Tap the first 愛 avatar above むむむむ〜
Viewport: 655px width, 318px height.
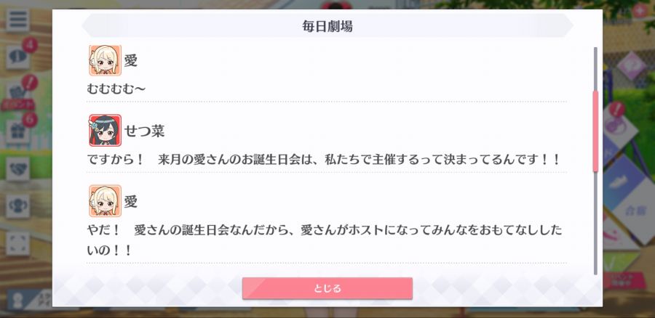tap(106, 60)
